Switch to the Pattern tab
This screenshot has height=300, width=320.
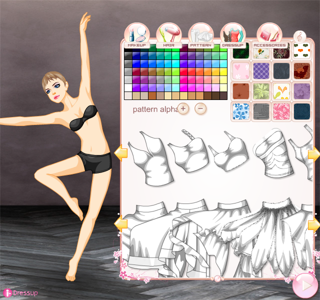click(201, 36)
